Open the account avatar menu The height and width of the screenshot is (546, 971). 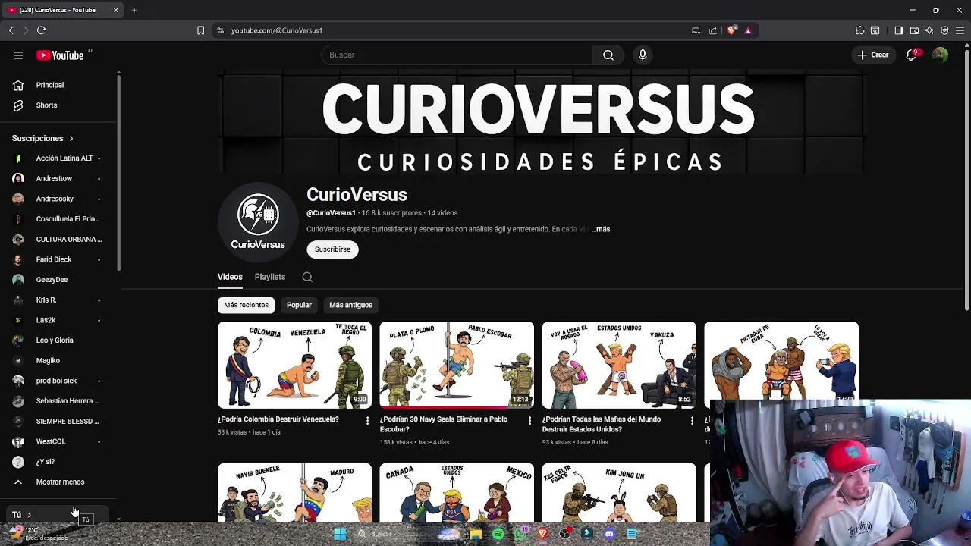(x=940, y=55)
